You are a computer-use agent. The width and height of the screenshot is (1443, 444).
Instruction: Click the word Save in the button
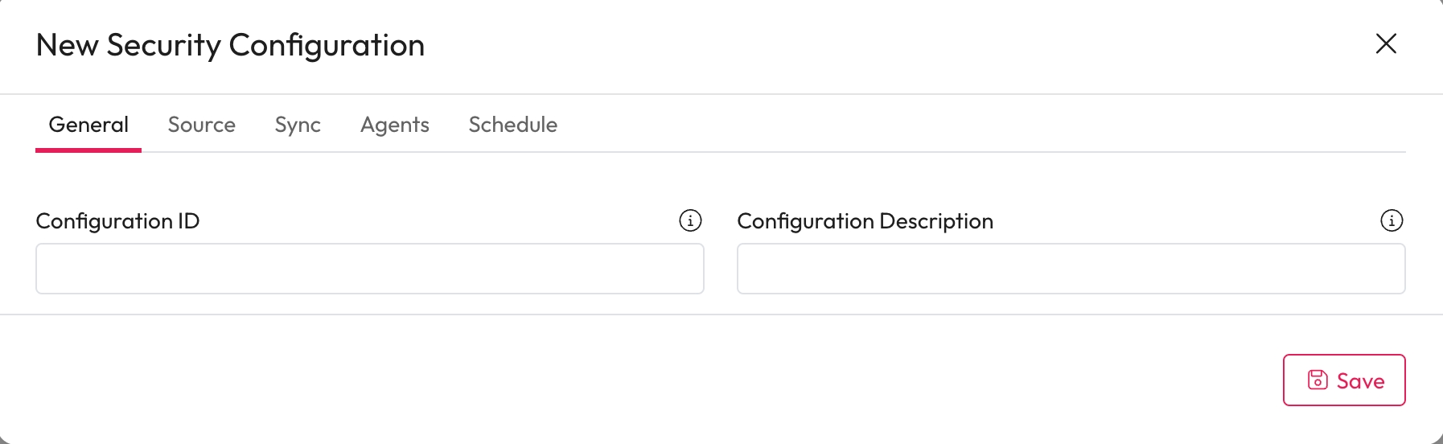(1360, 381)
